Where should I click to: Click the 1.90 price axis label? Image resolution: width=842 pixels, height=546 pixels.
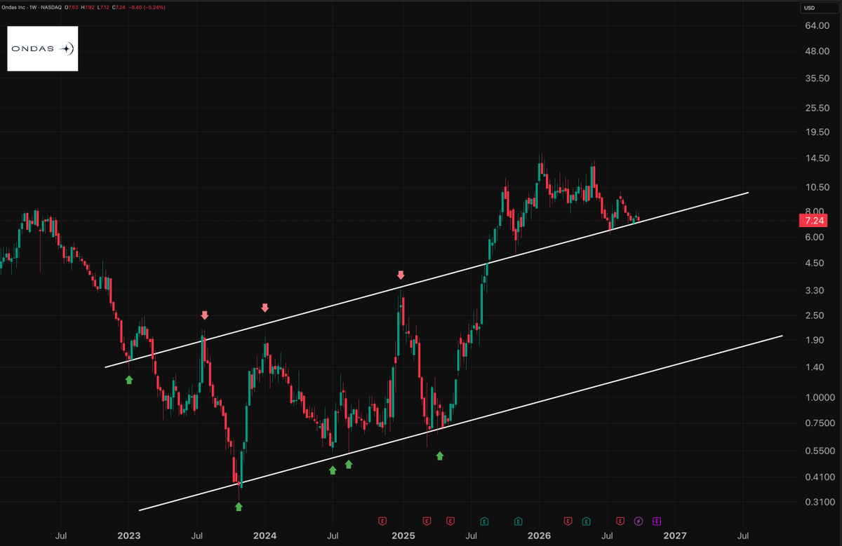815,341
